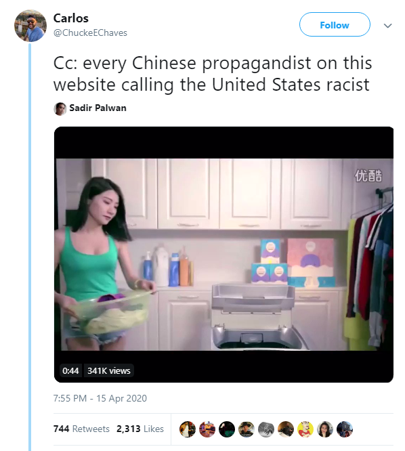
Task: Open Sadir Palwan's quoted tweet name
Action: coord(98,108)
